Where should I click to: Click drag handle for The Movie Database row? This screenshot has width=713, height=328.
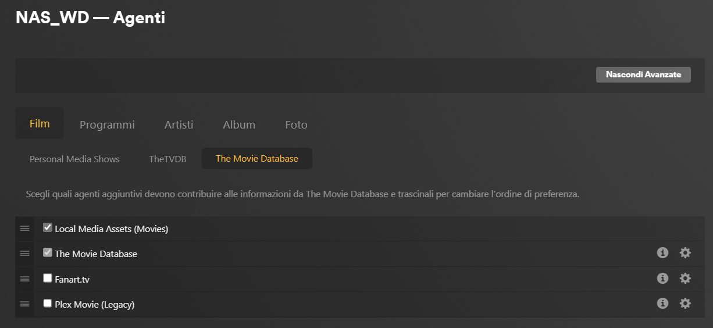coord(24,254)
